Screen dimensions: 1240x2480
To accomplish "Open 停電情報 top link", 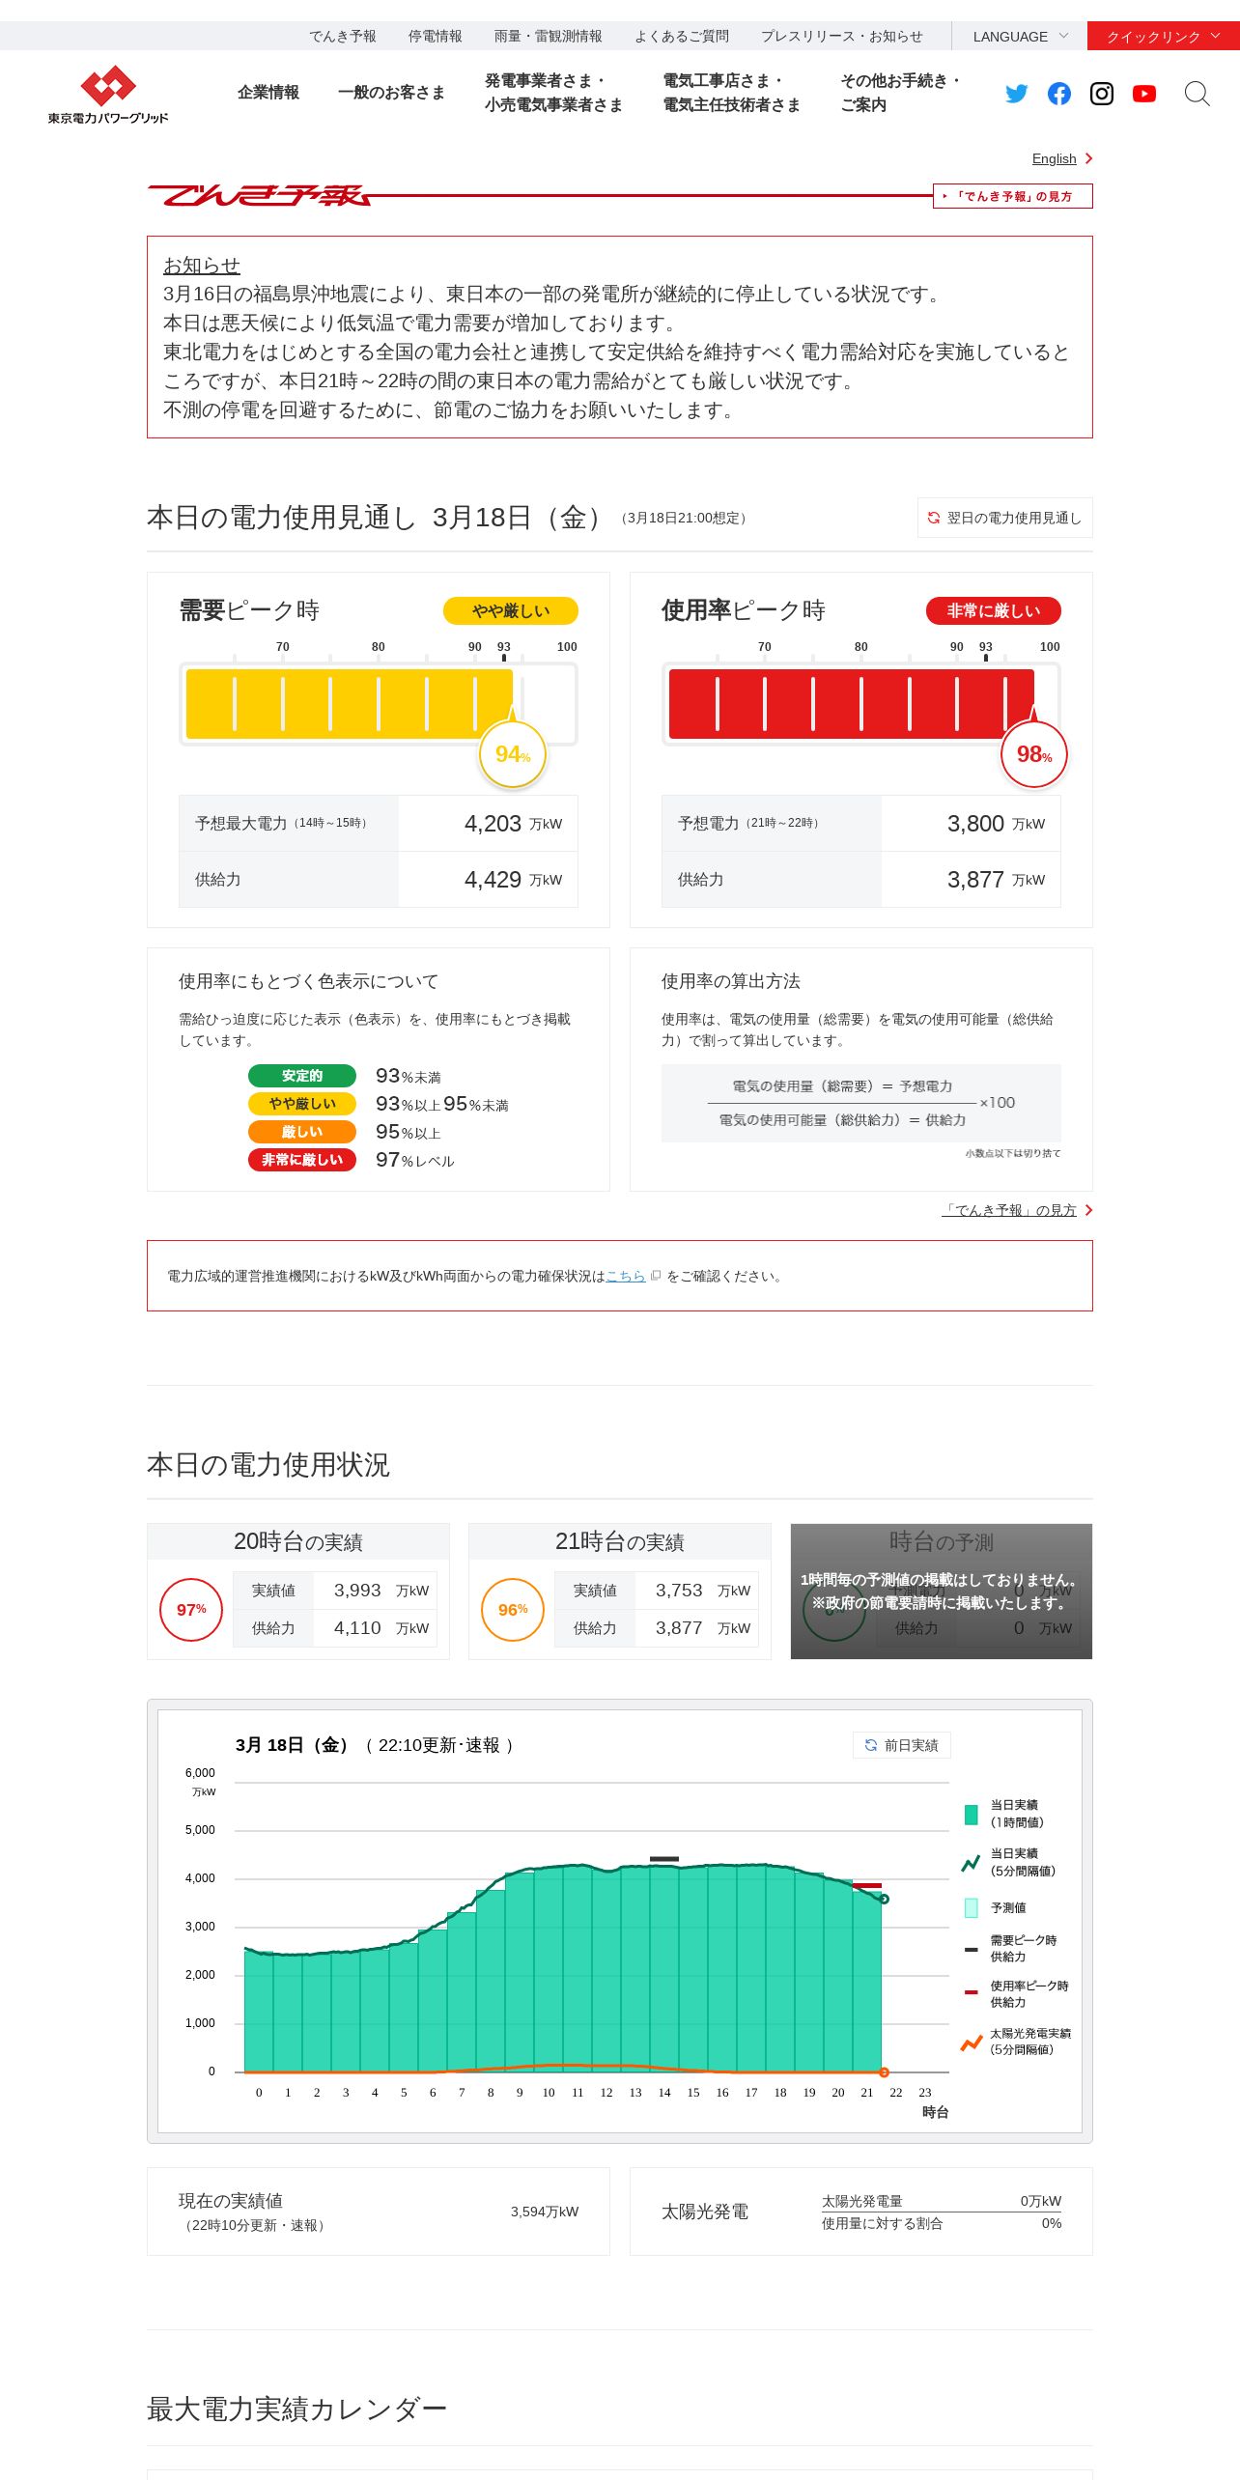I will [x=435, y=36].
